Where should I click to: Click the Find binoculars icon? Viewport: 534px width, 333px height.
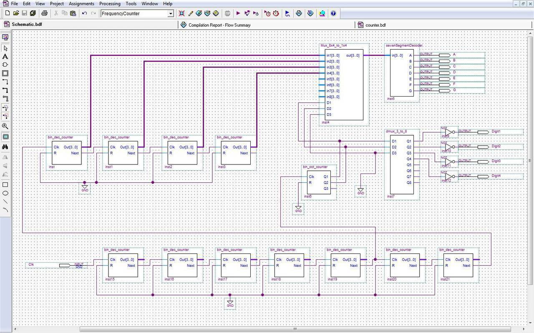coord(5,147)
